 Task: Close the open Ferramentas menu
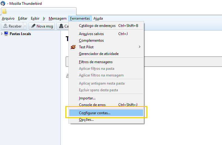pyautogui.click(x=80, y=18)
